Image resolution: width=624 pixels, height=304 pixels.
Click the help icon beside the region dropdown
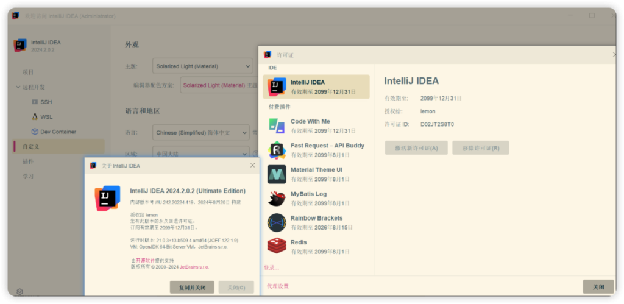tap(256, 154)
